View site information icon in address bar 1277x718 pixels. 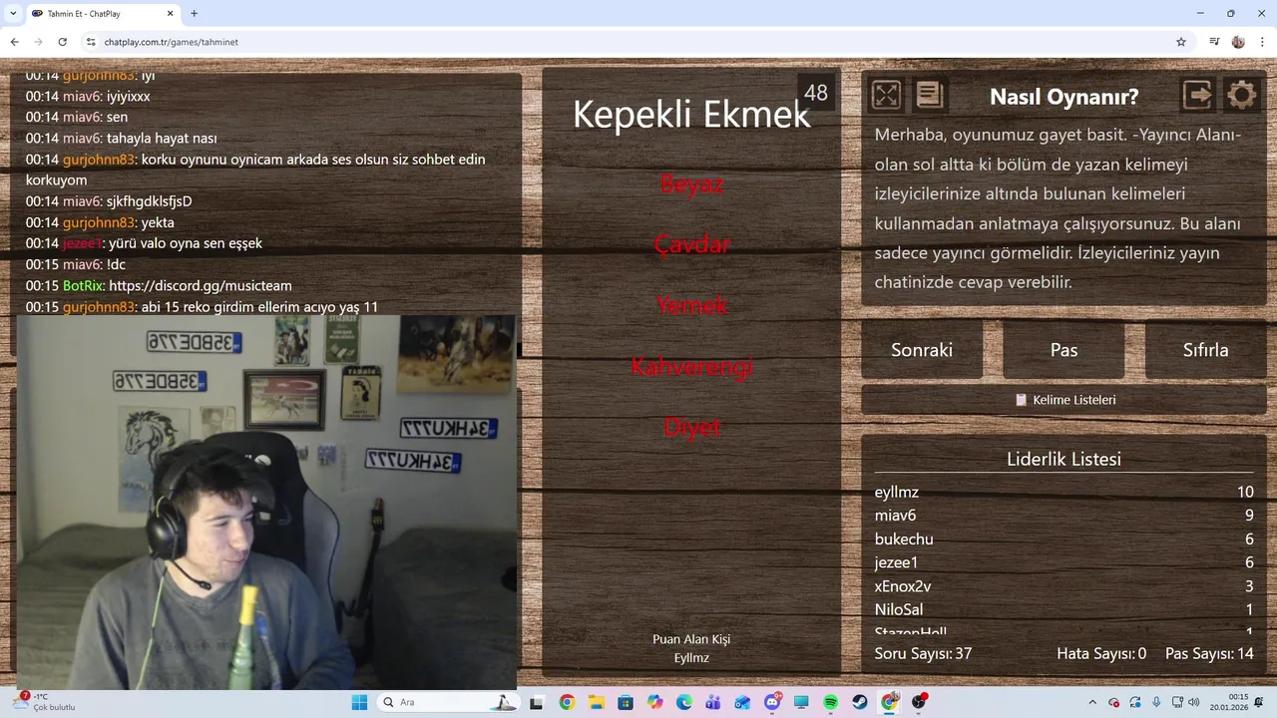tap(91, 42)
